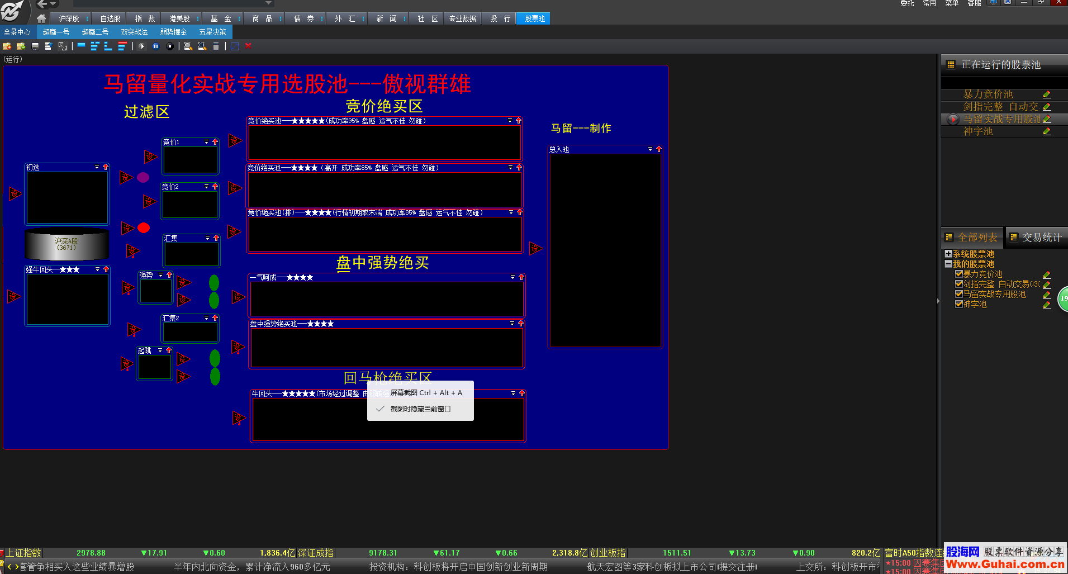Open the 专业数据 menu tab

(463, 18)
